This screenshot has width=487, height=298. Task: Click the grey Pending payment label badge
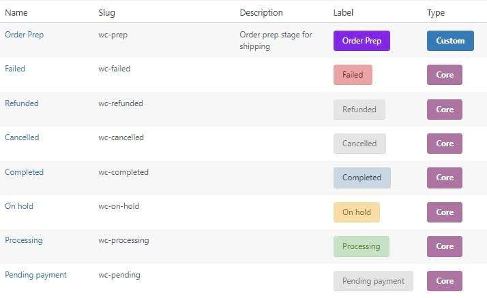[373, 281]
